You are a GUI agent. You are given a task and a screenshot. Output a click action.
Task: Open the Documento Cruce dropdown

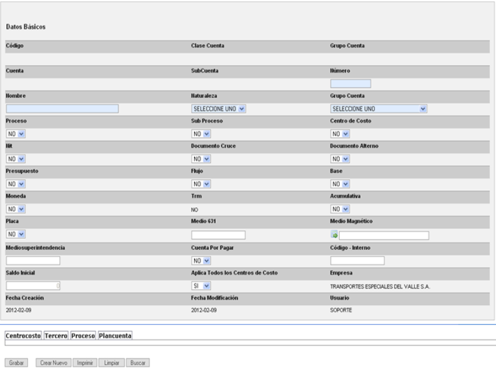(x=201, y=159)
